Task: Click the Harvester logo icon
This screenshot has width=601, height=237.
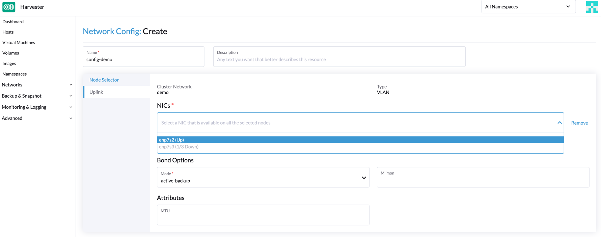Action: click(x=9, y=7)
